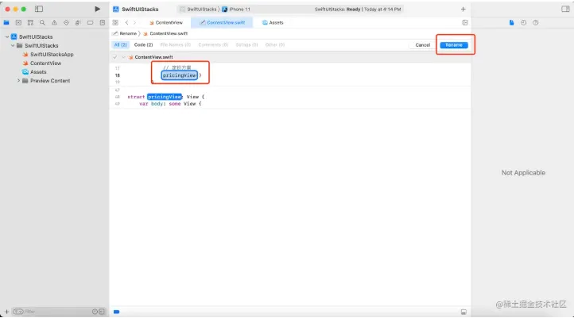Click pricingView in the struct declaration

tap(165, 97)
